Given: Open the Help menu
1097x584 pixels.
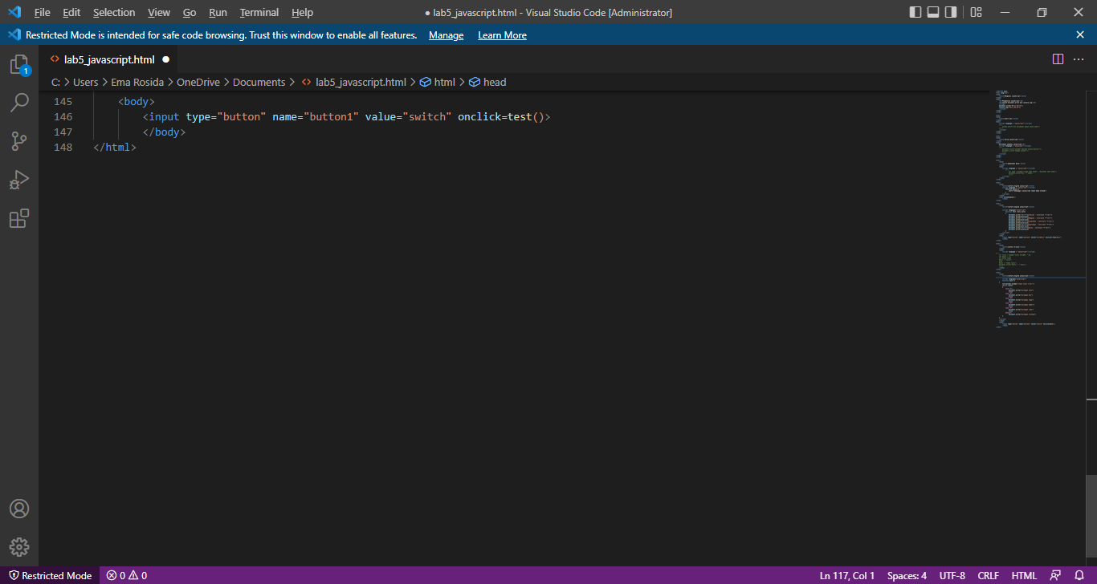Looking at the screenshot, I should 302,13.
